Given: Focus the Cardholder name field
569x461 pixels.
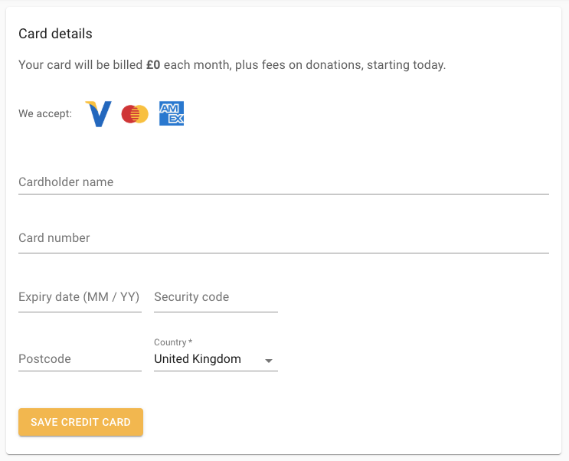Looking at the screenshot, I should 283,182.
